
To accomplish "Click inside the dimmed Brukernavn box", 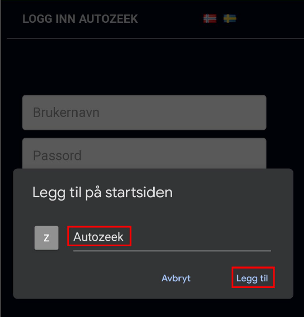I will point(144,113).
